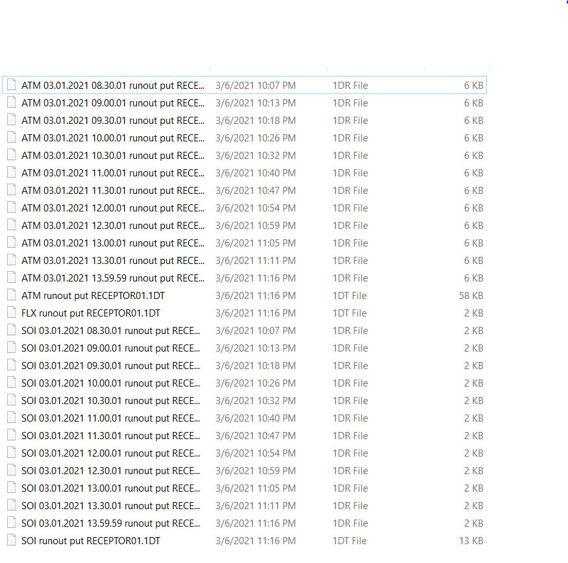Click file icon of ATM 03.01.2021 10.00.01 row

(12, 138)
